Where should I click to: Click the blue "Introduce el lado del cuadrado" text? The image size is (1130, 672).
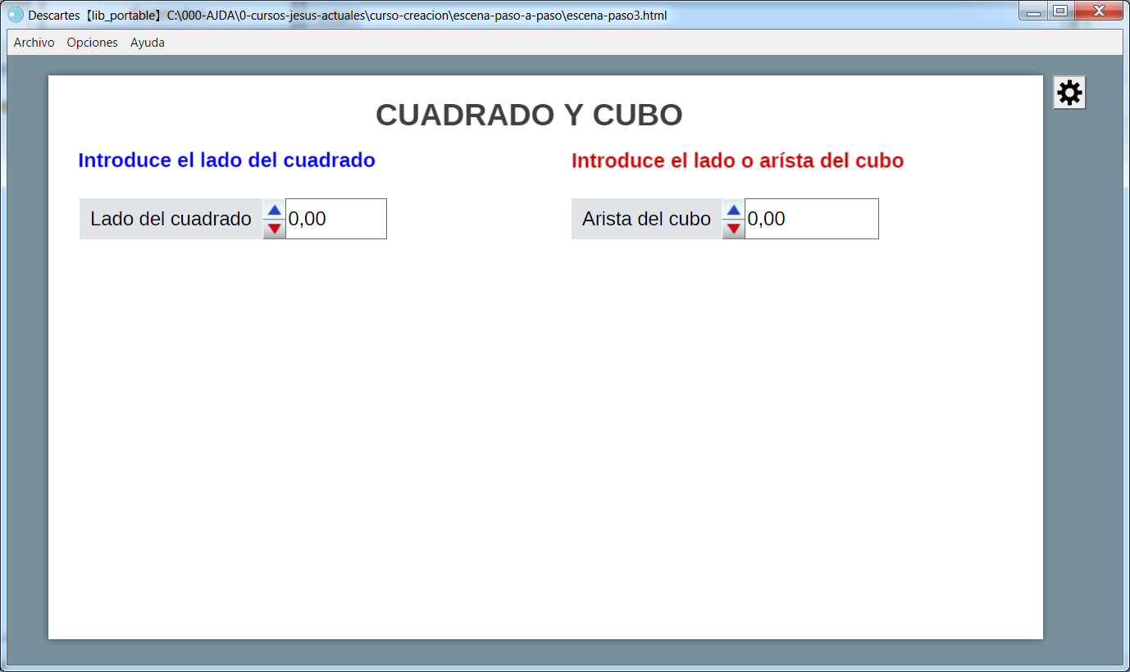226,161
